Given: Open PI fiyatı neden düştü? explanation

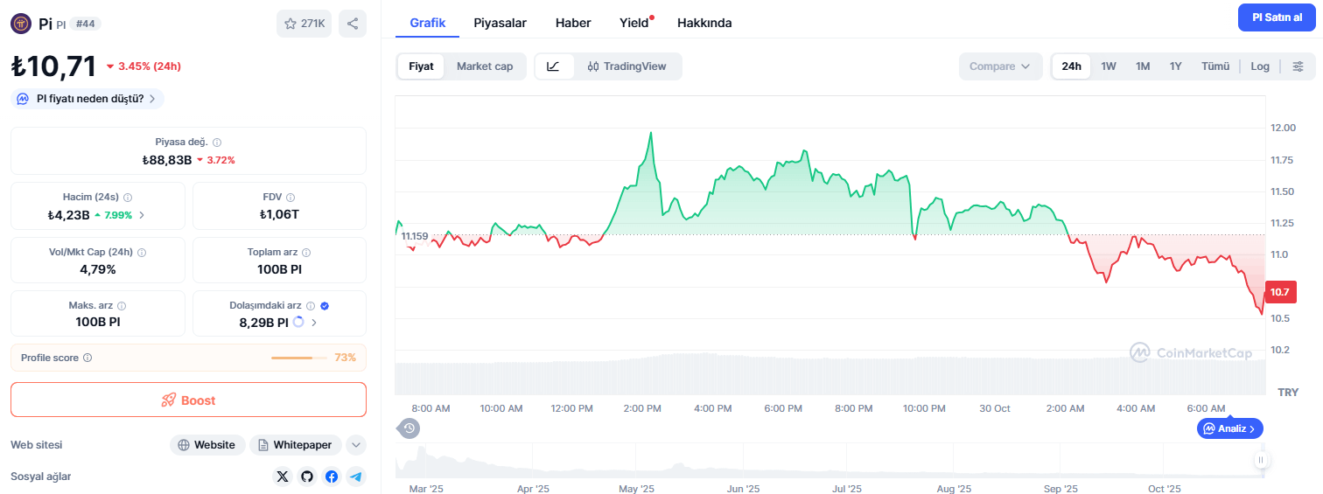Looking at the screenshot, I should [x=87, y=99].
